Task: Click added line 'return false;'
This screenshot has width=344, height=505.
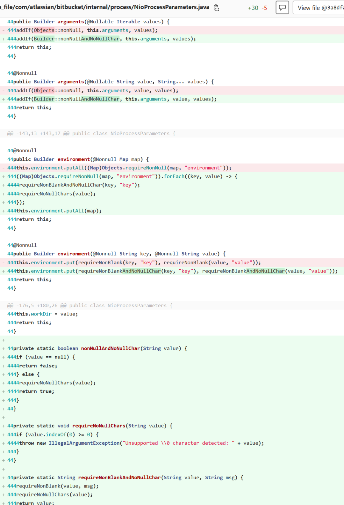Action: (172, 366)
